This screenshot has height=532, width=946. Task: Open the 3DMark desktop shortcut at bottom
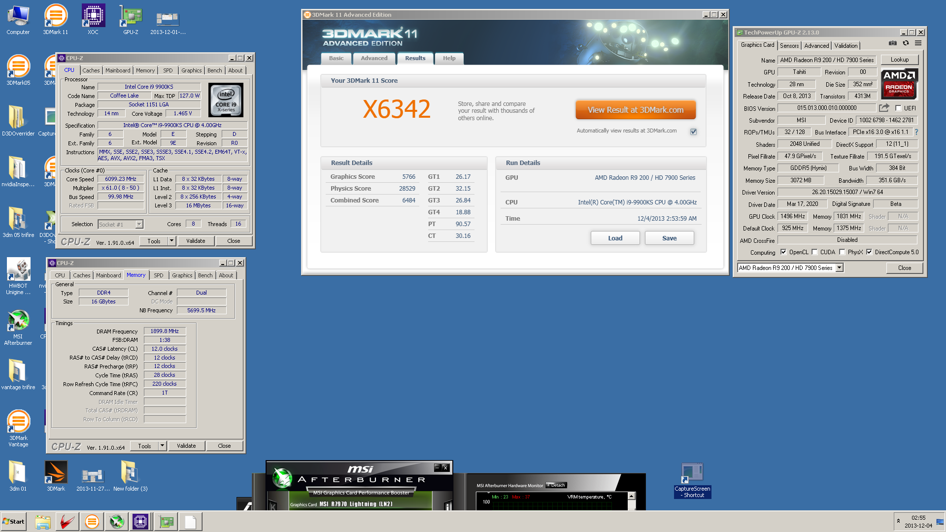56,476
